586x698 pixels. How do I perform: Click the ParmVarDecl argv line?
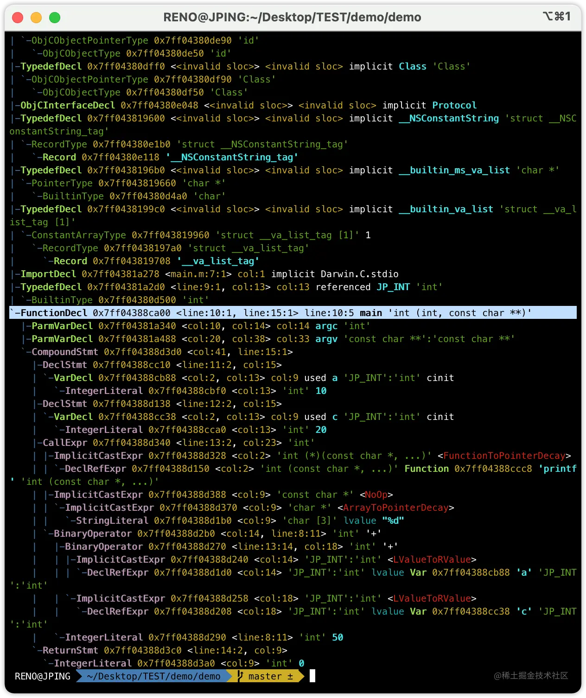click(x=268, y=339)
